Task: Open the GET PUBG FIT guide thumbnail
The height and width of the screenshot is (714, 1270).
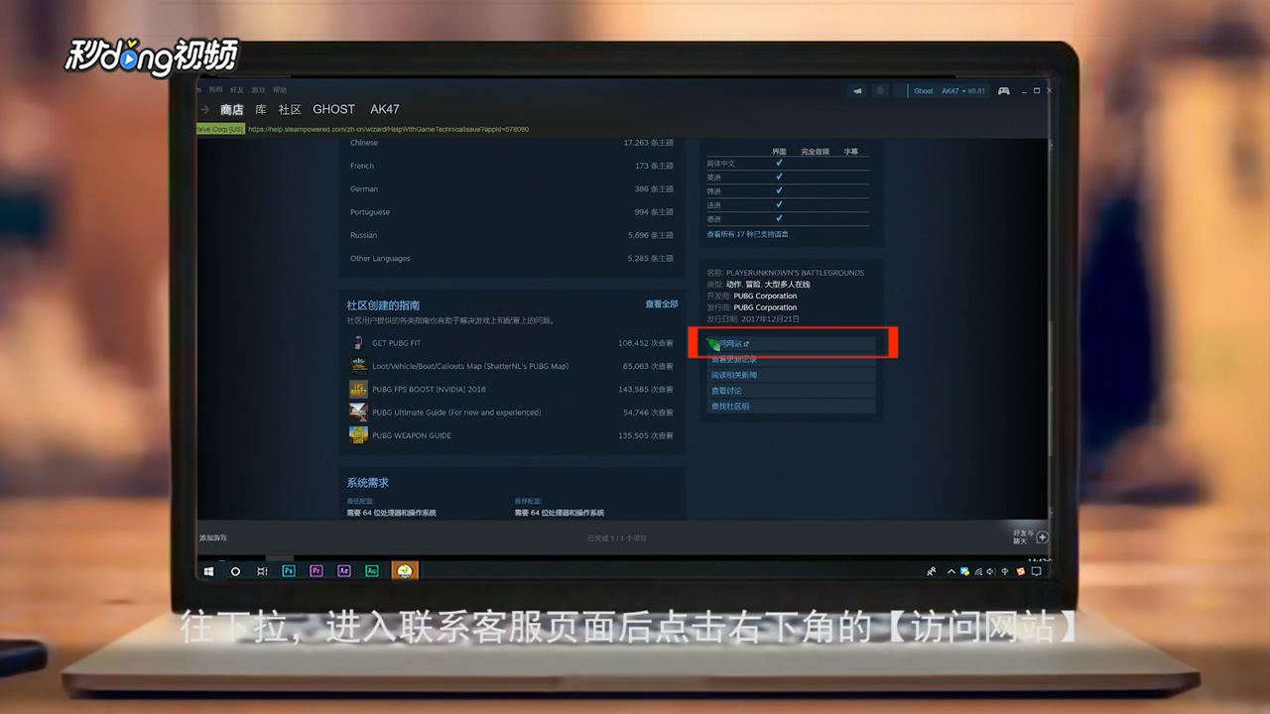Action: point(358,343)
